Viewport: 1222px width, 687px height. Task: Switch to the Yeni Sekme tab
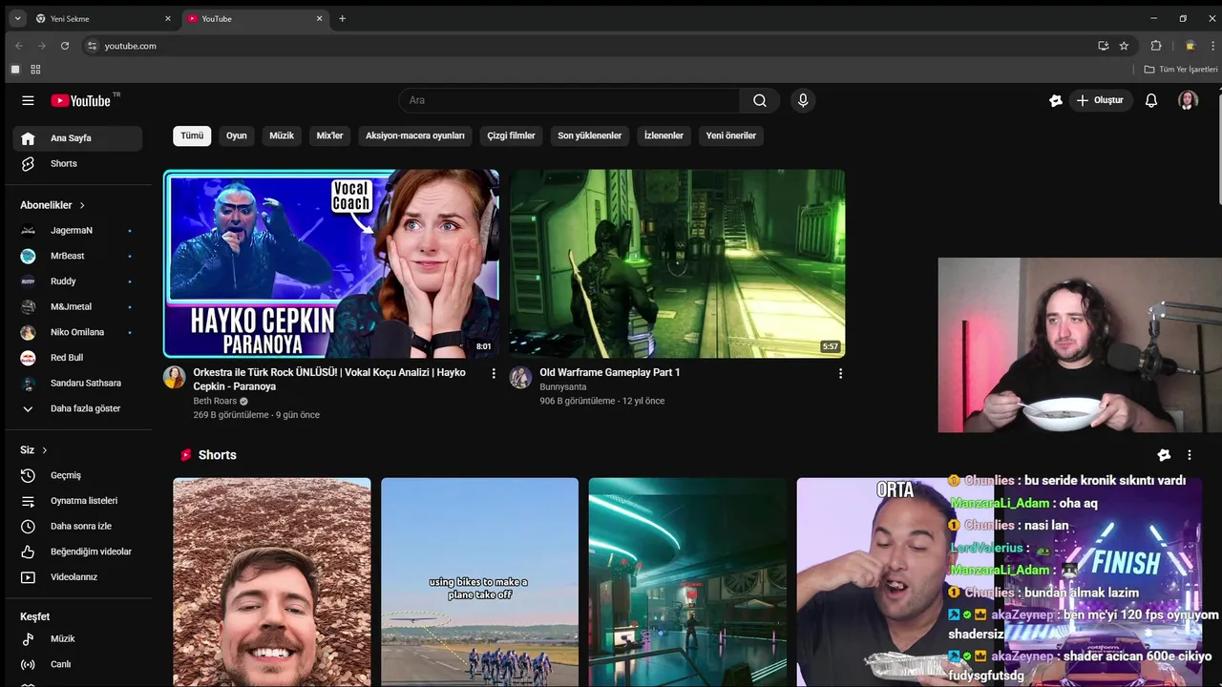point(103,19)
